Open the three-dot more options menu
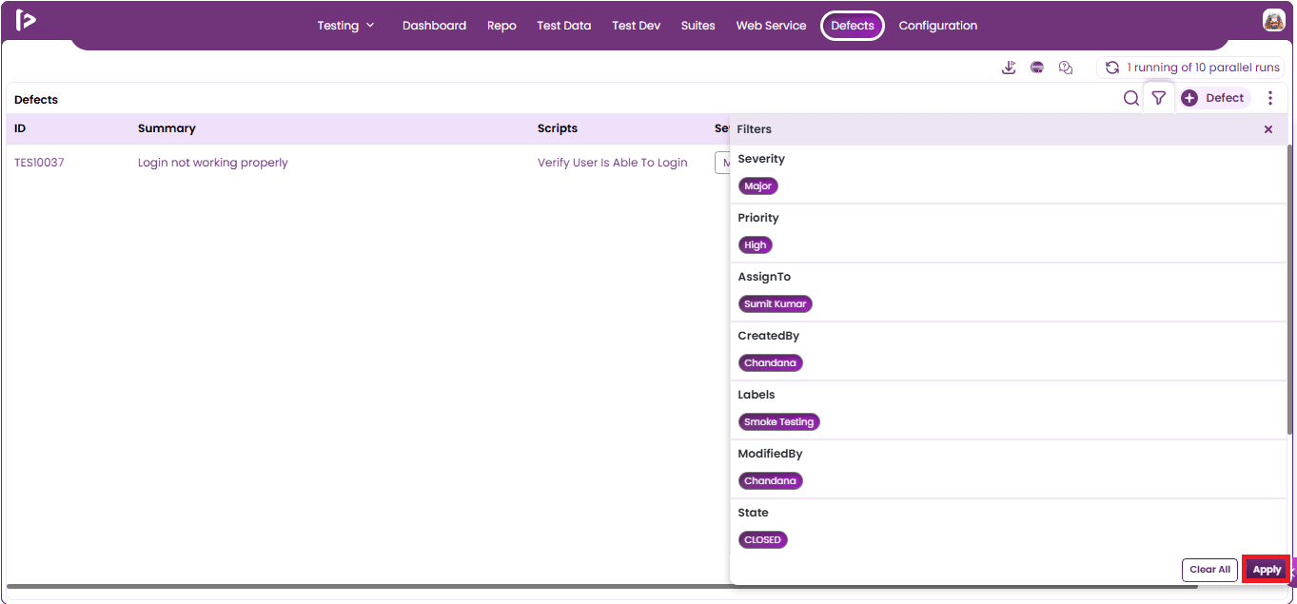This screenshot has width=1297, height=604. [x=1270, y=98]
